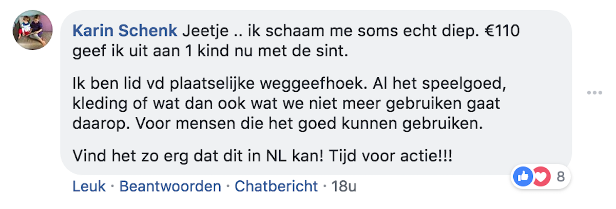
Task: Open the reaction count showing 8
Action: tap(560, 177)
